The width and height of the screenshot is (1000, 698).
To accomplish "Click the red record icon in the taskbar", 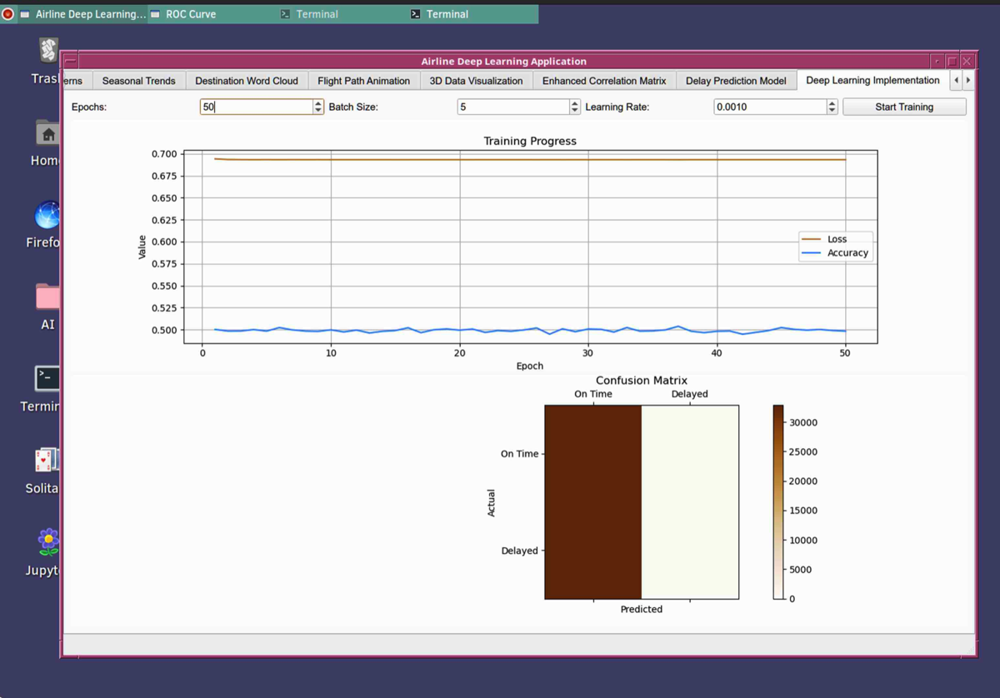I will click(x=8, y=14).
